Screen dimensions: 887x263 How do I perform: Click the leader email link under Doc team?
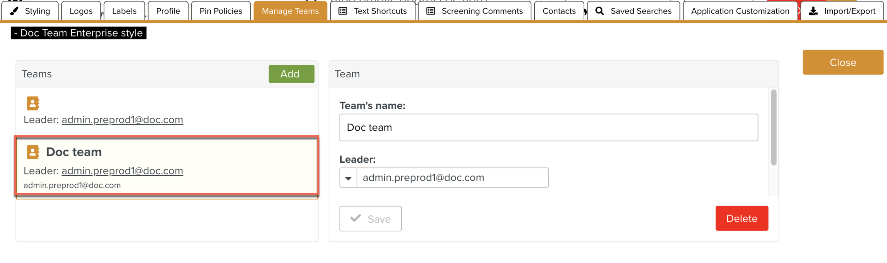point(122,171)
